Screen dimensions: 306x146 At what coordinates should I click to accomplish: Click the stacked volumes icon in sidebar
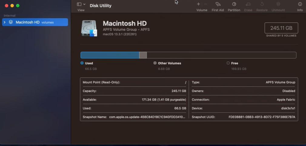tap(11, 22)
